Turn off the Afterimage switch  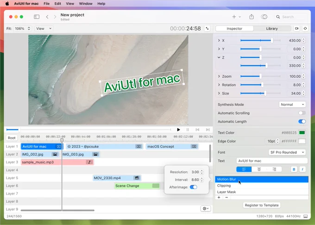pyautogui.click(x=194, y=187)
